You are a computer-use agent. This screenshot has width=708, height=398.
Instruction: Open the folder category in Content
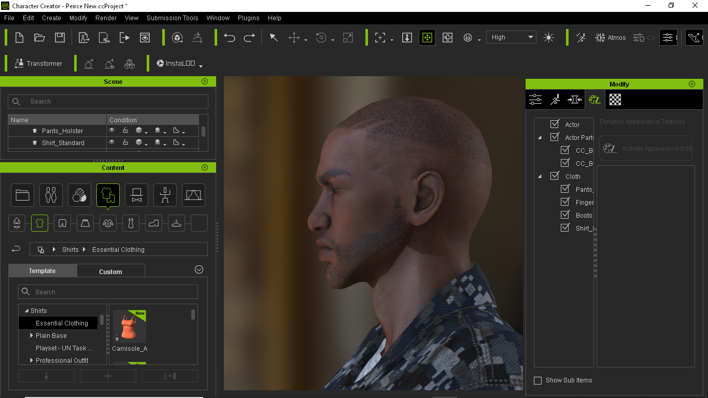point(22,195)
